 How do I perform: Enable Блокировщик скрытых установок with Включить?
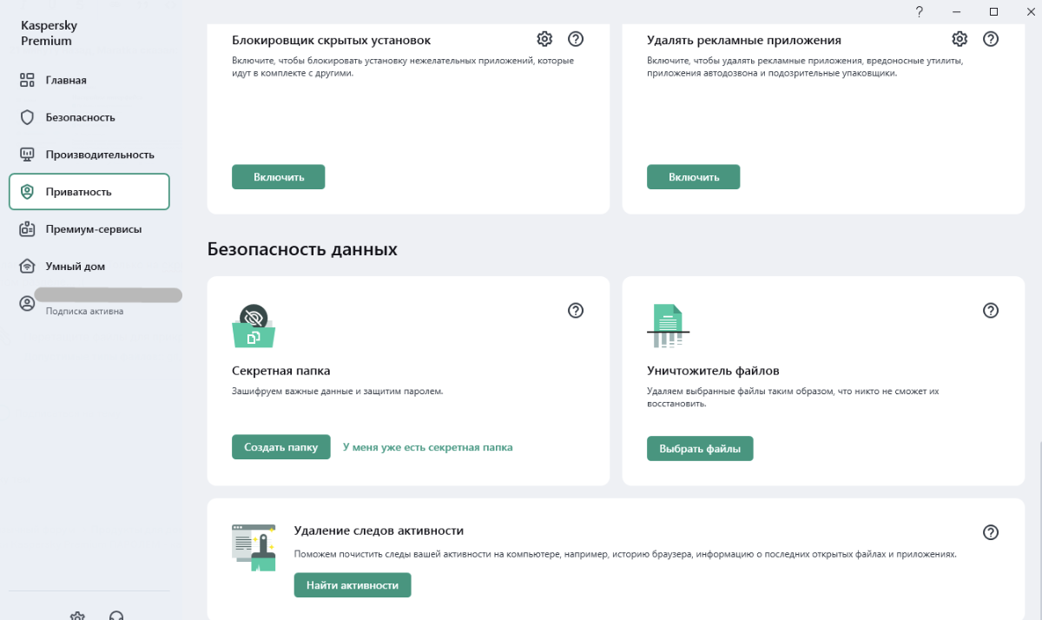[x=278, y=176]
